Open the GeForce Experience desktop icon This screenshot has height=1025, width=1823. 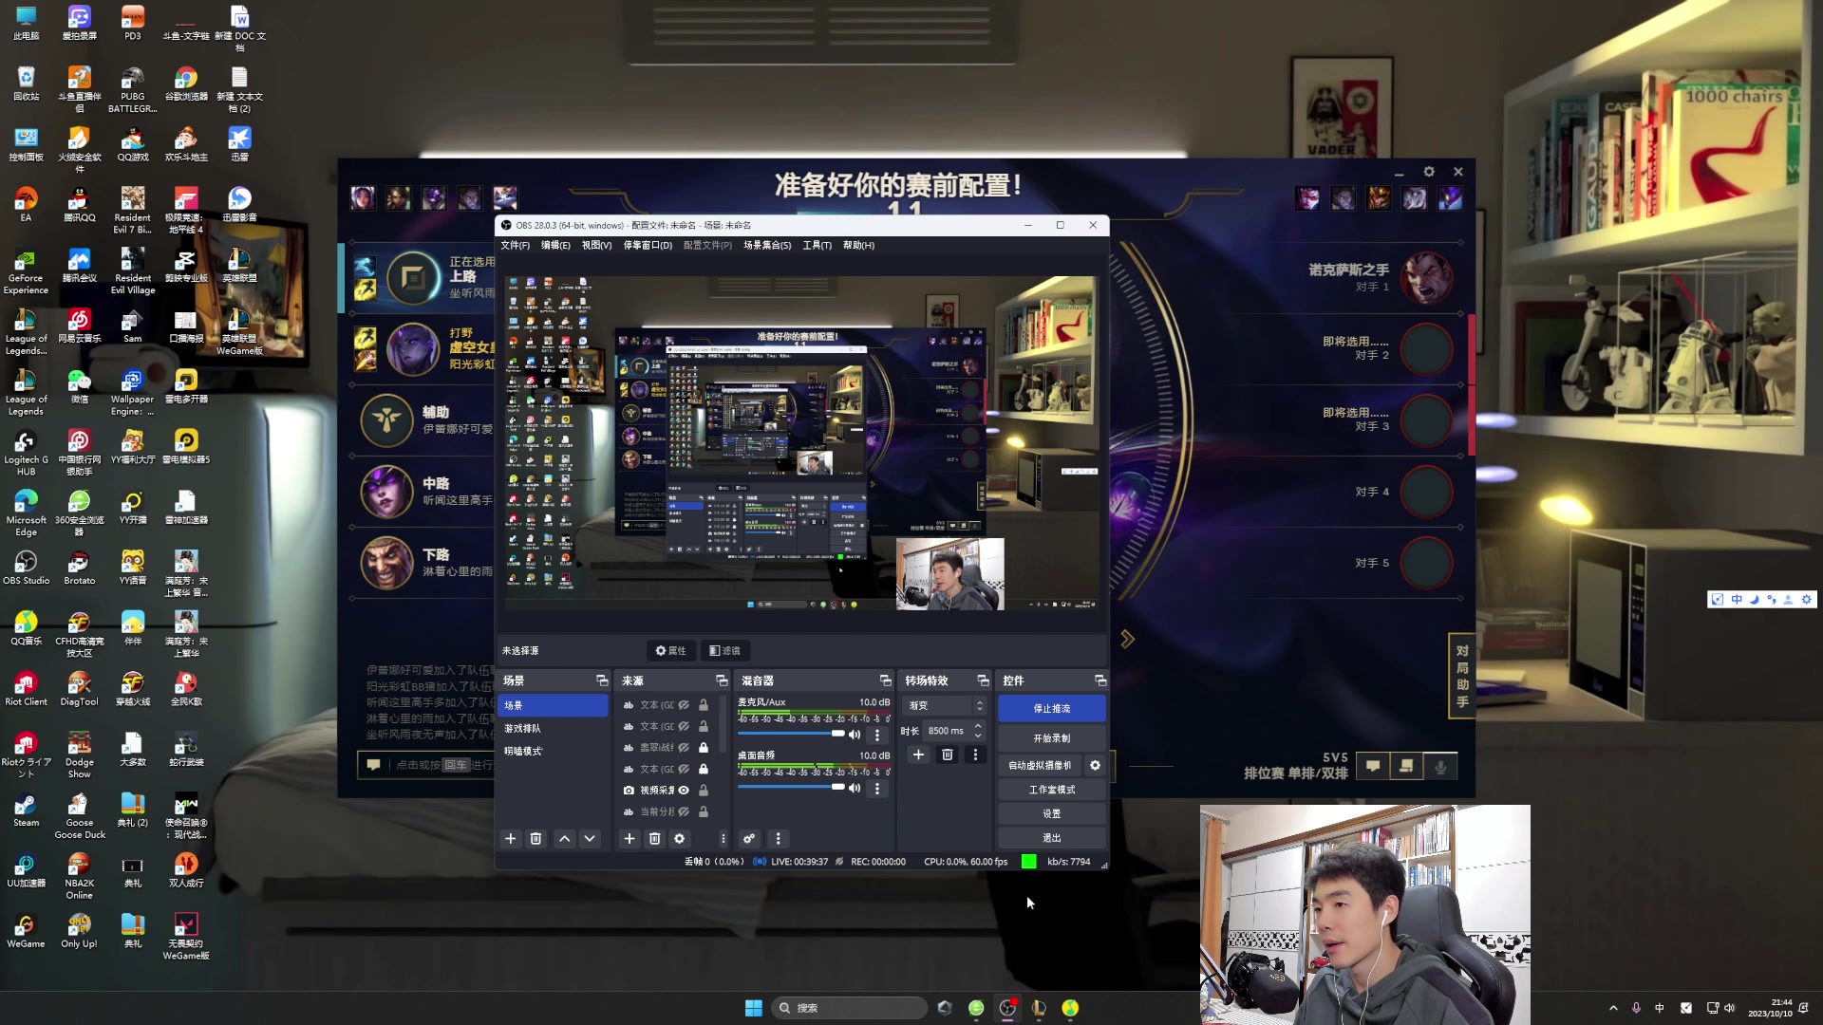tap(26, 271)
